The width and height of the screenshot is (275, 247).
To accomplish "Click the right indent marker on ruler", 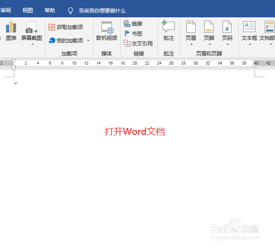I will [254, 65].
